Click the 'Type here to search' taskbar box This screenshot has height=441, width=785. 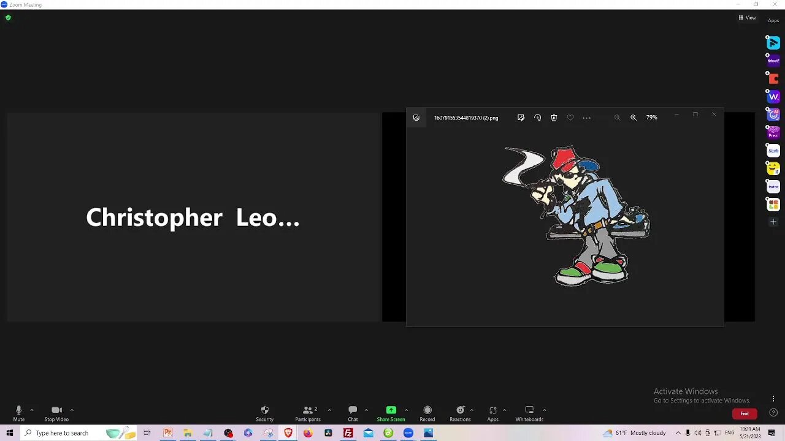point(78,433)
